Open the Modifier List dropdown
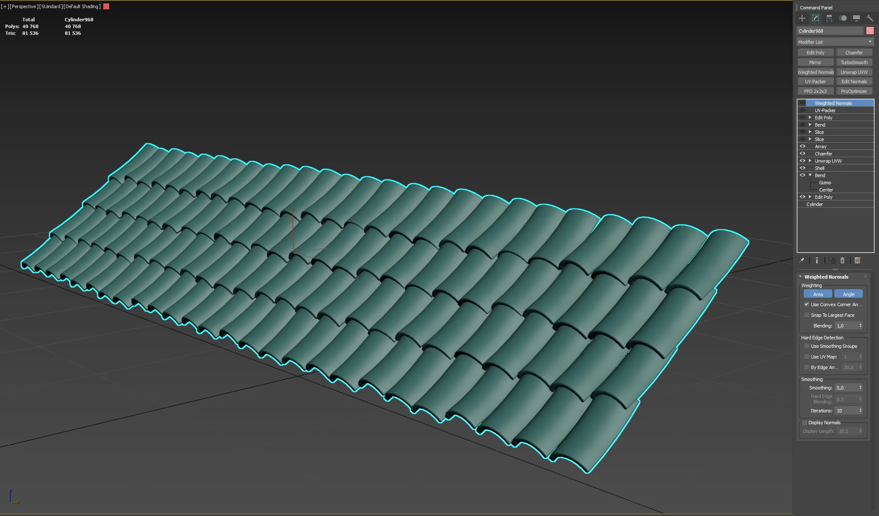This screenshot has width=879, height=516. [835, 42]
